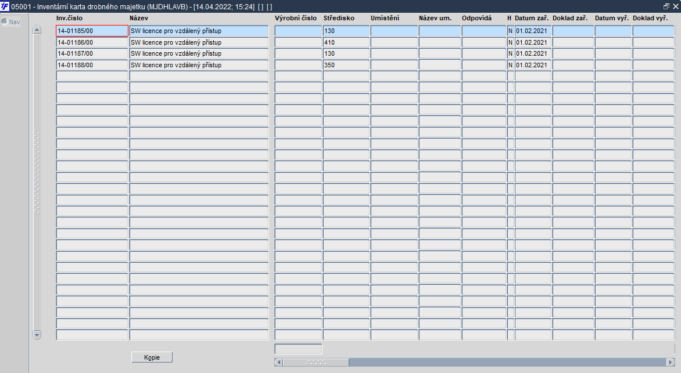Screen dimensions: 681x373
Task: Click the horizontal scrollbar left arrow
Action: [279, 362]
